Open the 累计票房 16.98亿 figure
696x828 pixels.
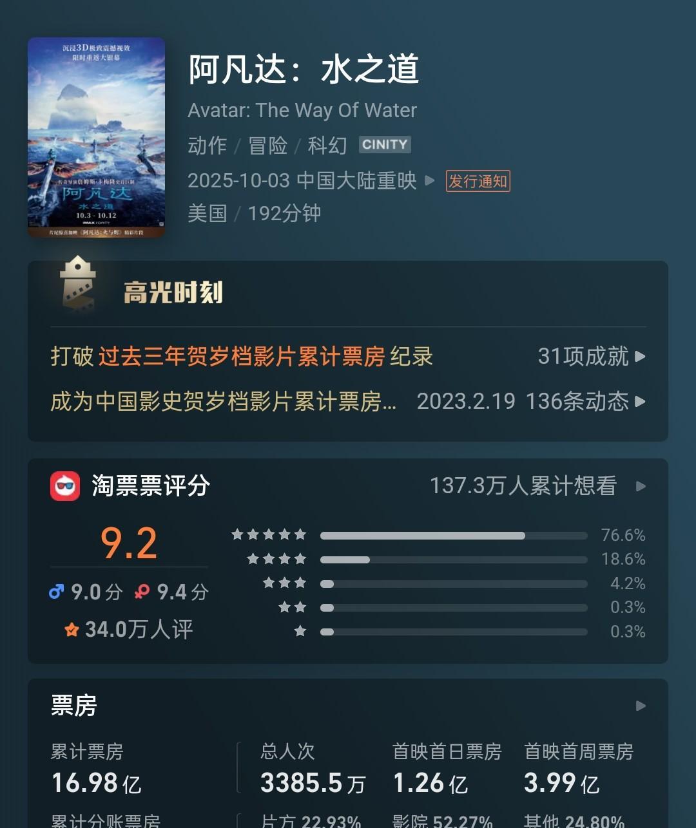(96, 783)
